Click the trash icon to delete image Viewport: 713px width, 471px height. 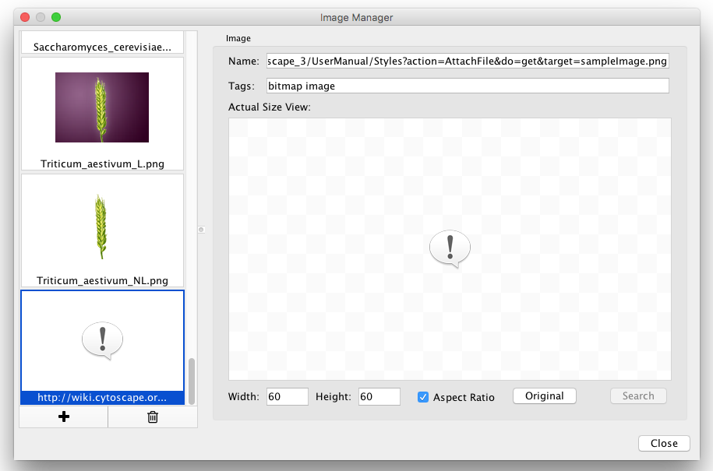tap(153, 417)
